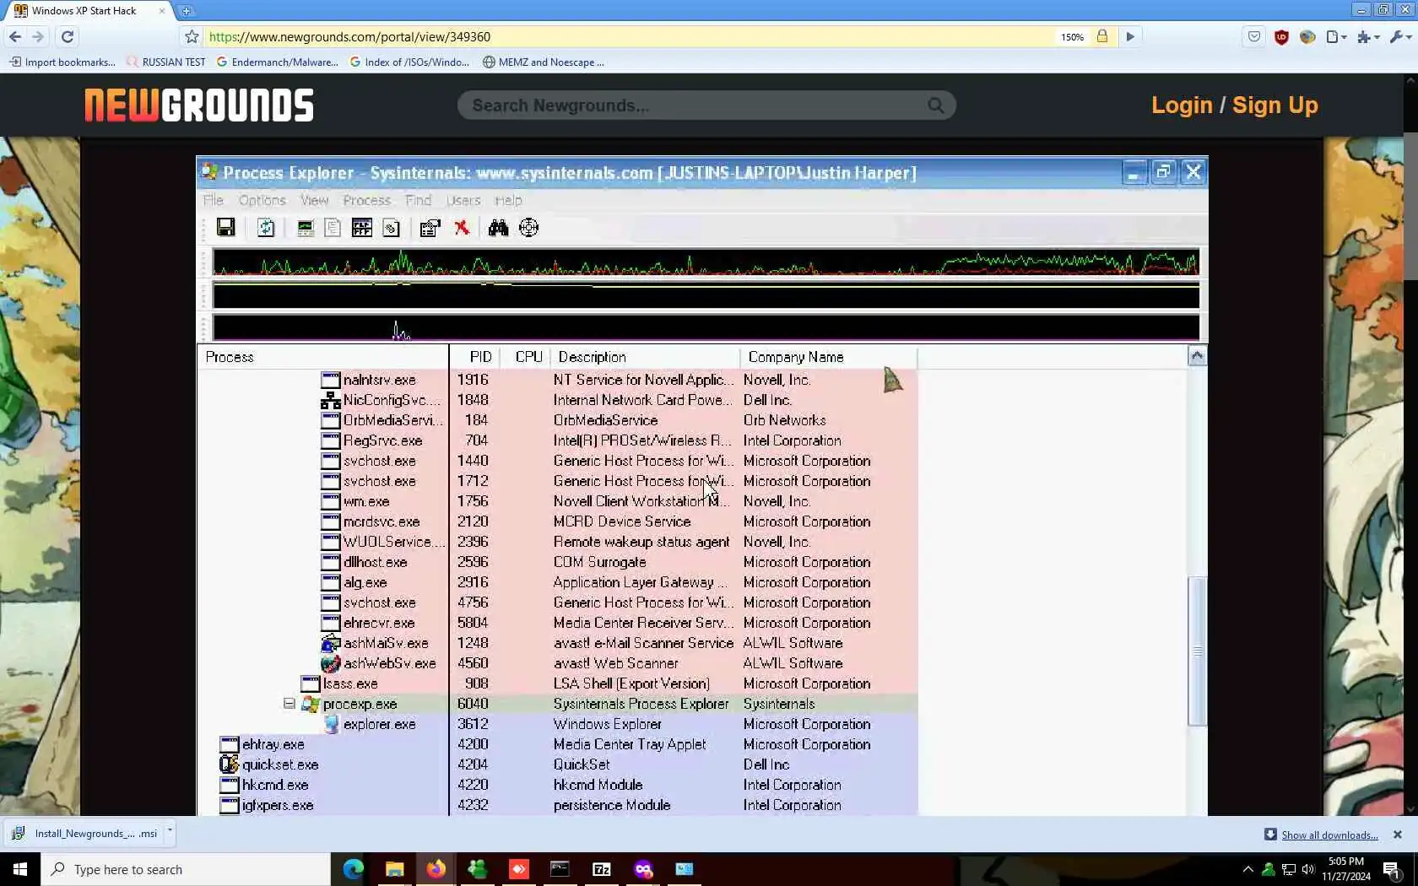Click the scroll-up arrow of process list
Image resolution: width=1418 pixels, height=886 pixels.
[1197, 356]
